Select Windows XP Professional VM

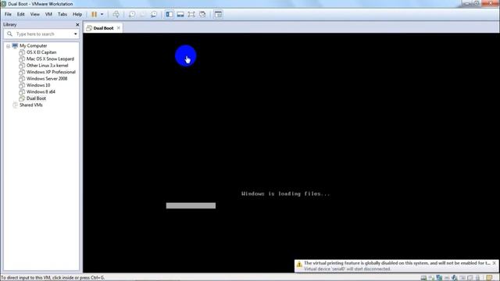[x=51, y=72]
